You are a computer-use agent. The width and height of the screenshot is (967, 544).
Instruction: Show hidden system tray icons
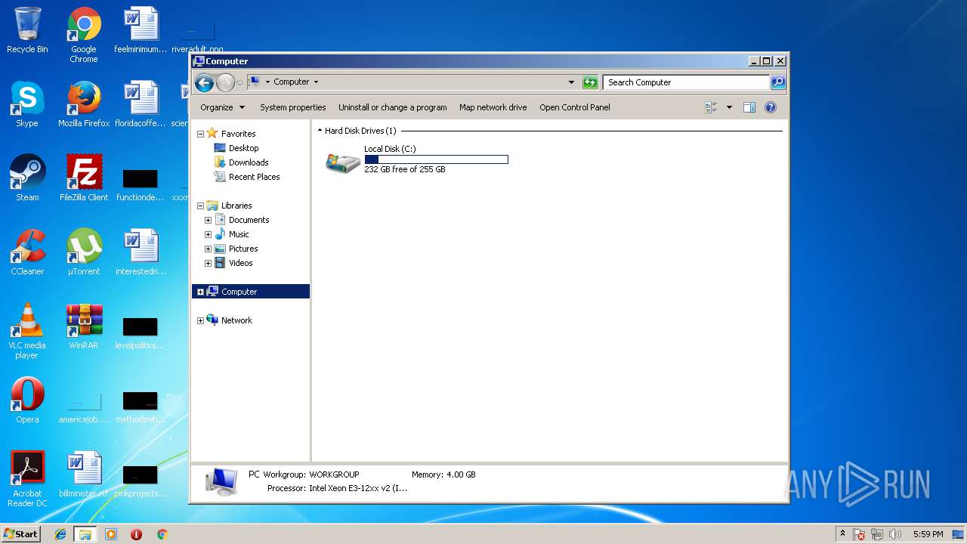pyautogui.click(x=842, y=534)
